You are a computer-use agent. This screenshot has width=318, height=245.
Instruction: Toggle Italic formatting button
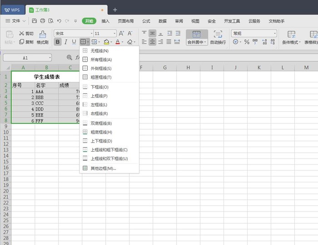66,42
